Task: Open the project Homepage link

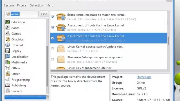Action: pyautogui.click(x=144, y=77)
